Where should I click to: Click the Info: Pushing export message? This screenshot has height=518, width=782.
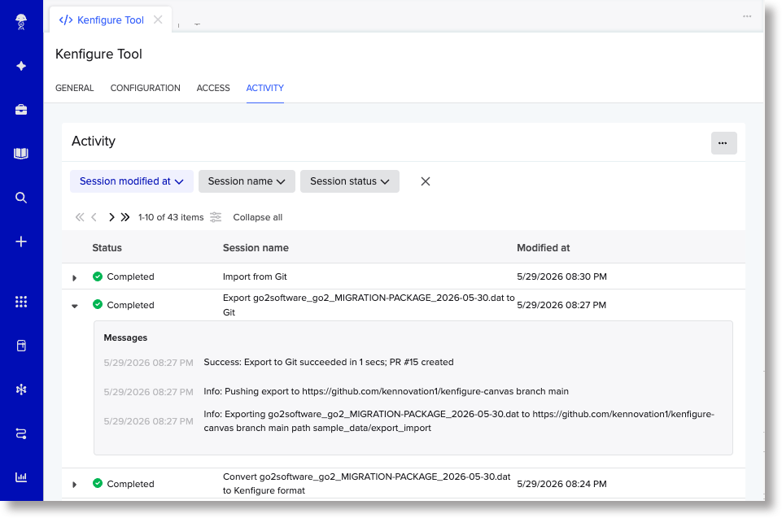click(x=386, y=391)
